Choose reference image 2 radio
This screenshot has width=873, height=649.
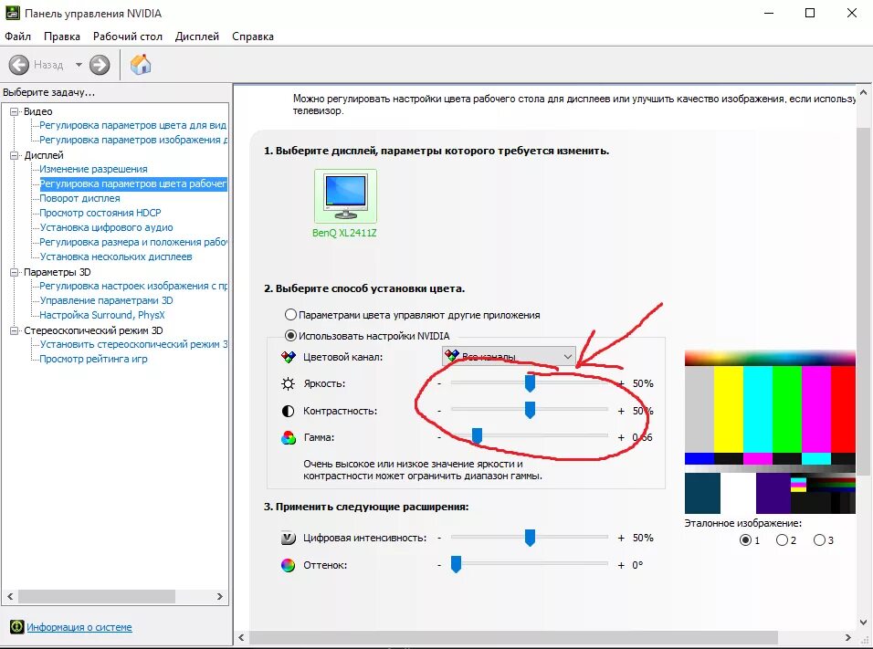tap(782, 539)
